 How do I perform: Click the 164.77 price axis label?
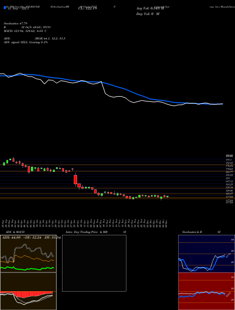[x=229, y=172]
